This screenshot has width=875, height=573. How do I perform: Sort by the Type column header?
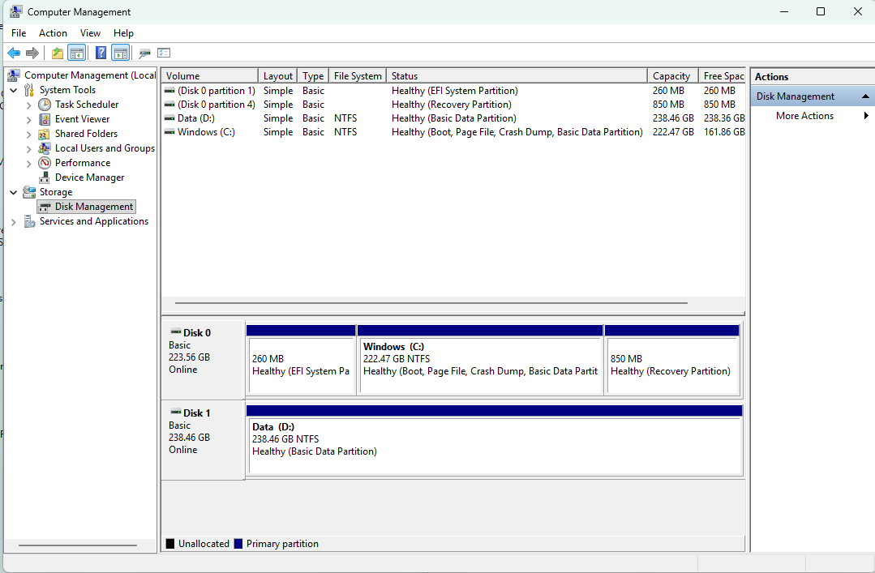click(313, 76)
